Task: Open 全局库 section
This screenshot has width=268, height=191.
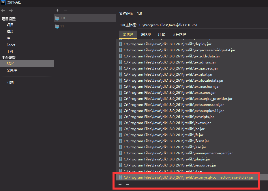Action: coord(12,70)
